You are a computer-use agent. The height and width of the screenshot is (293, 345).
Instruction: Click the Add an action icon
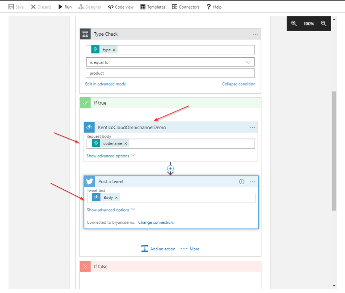click(x=145, y=249)
